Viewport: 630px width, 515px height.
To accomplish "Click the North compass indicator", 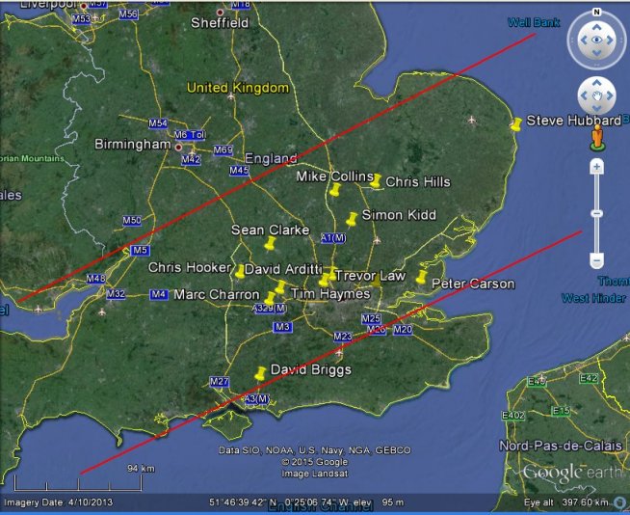I will pos(596,11).
